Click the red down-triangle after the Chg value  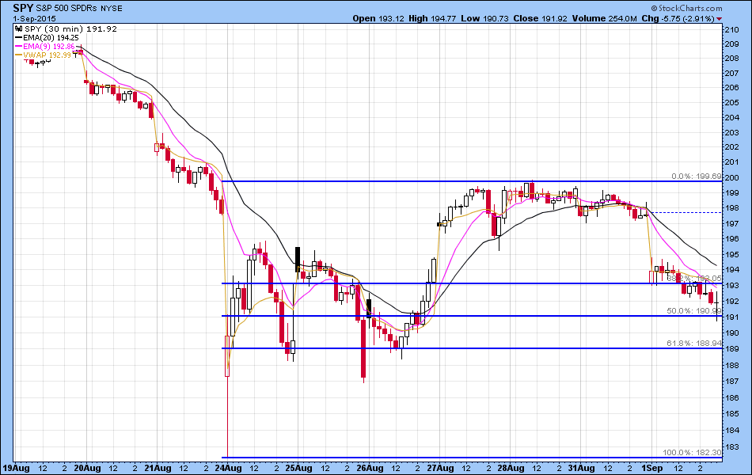coord(720,19)
